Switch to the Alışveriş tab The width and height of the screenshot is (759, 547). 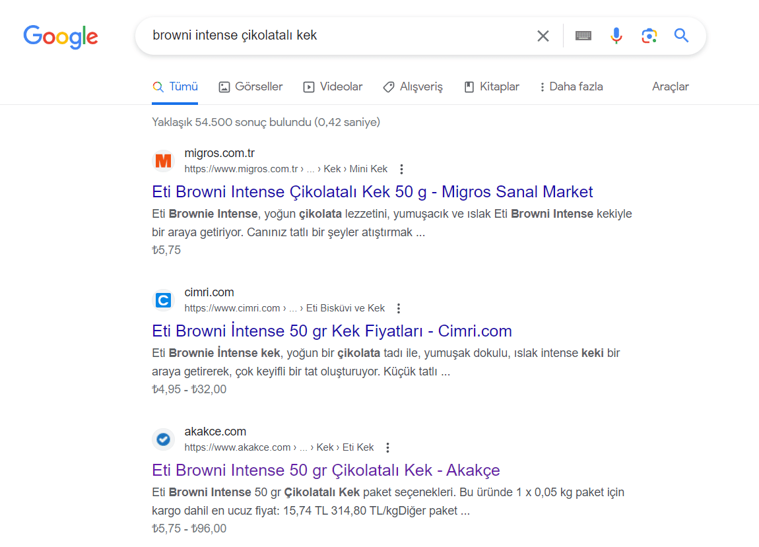coord(413,86)
